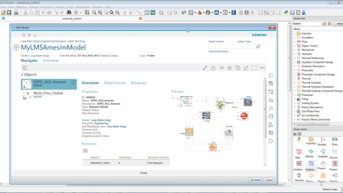This screenshot has height=193, width=343.
Task: Select Electric Motors and Drives library
Action: [316, 120]
